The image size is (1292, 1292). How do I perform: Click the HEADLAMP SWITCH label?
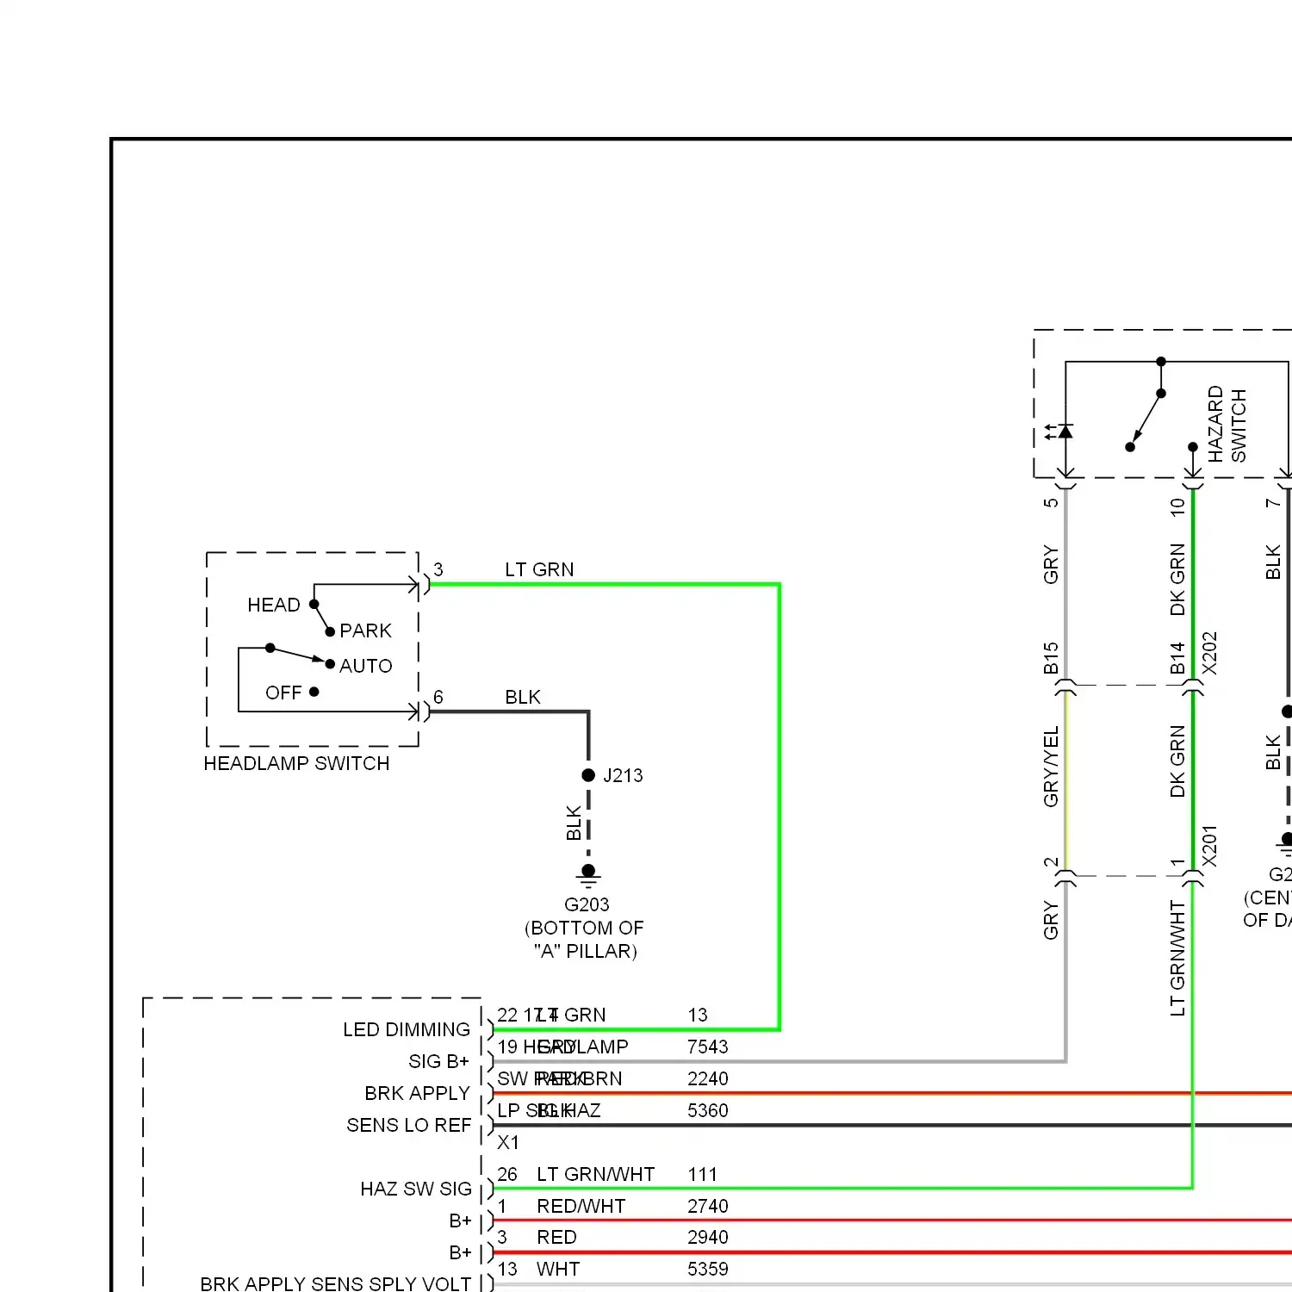[296, 763]
